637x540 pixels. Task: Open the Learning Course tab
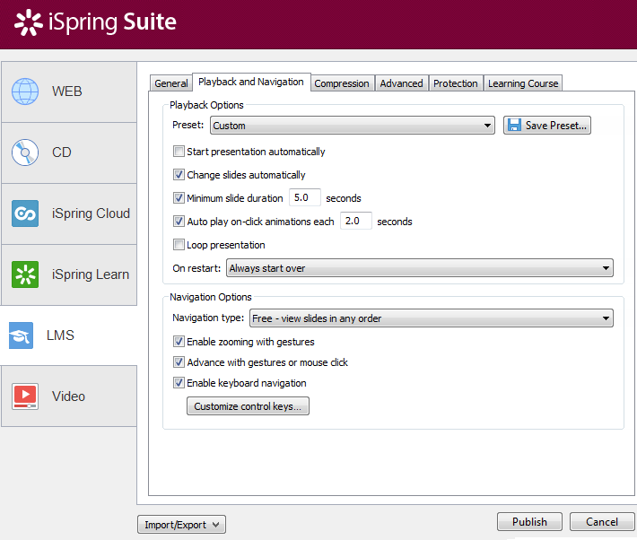523,83
